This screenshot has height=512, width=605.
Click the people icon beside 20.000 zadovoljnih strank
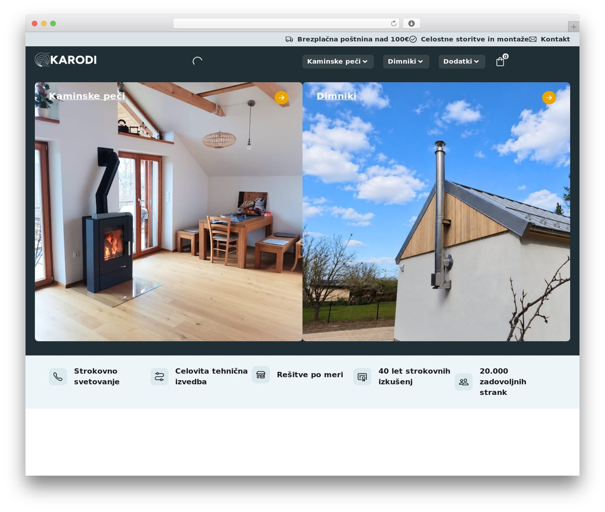pos(464,382)
